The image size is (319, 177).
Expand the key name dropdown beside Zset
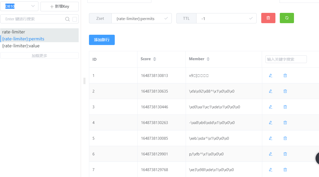[x=167, y=18]
